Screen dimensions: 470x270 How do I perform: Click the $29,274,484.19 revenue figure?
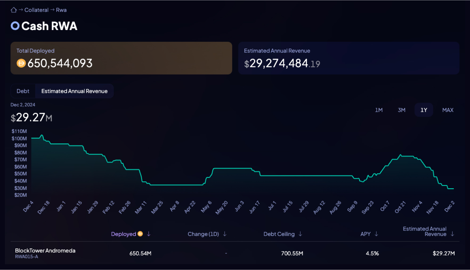282,64
